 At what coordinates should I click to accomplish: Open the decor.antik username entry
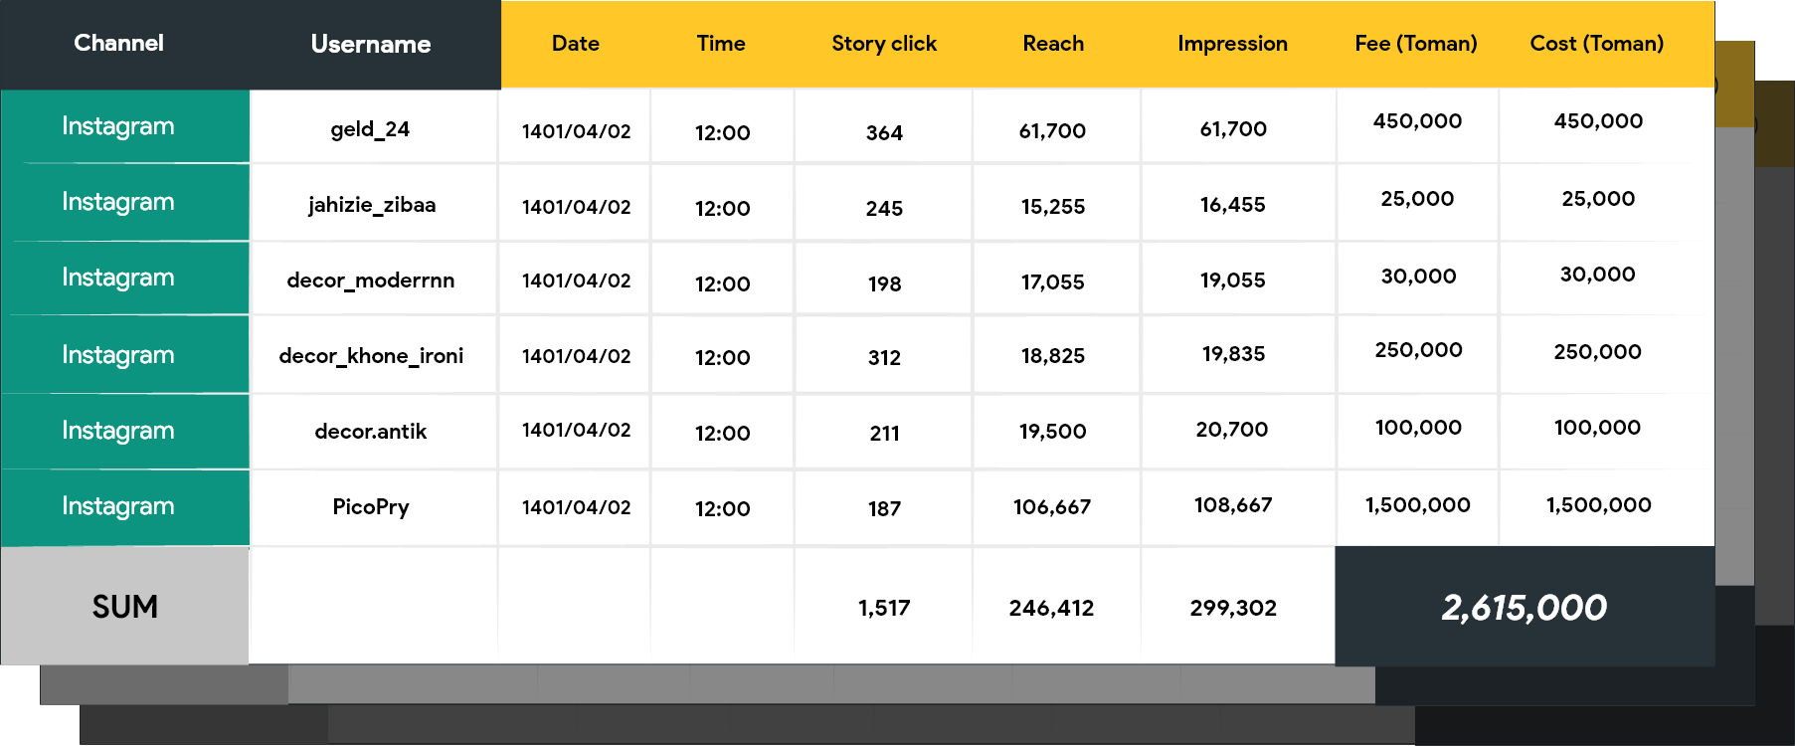coord(370,432)
